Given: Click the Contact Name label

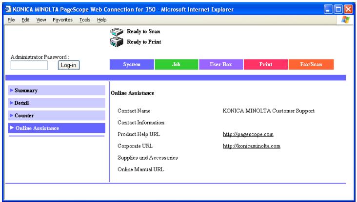Looking at the screenshot, I should coord(134,111).
